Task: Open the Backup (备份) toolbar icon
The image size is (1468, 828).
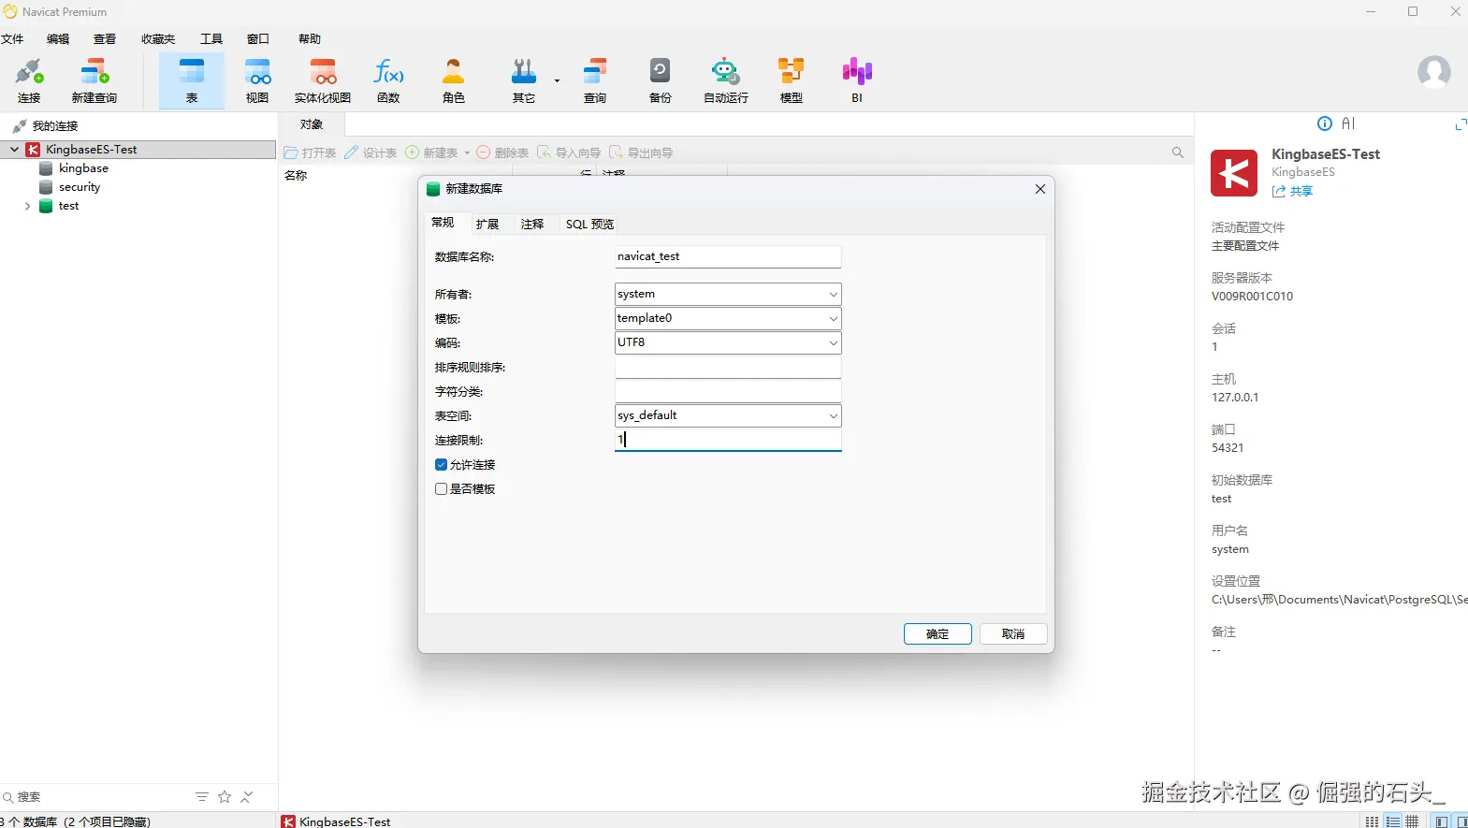Action: tap(661, 80)
